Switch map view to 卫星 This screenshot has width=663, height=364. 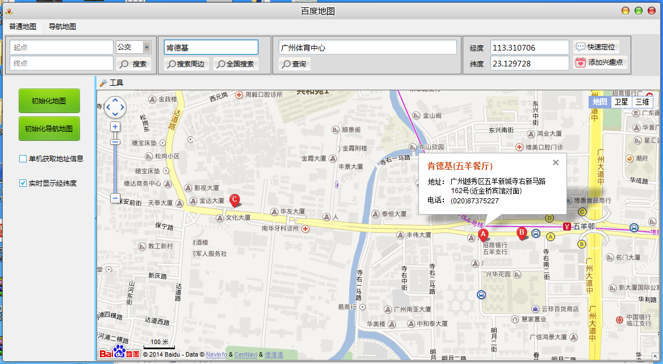point(621,102)
